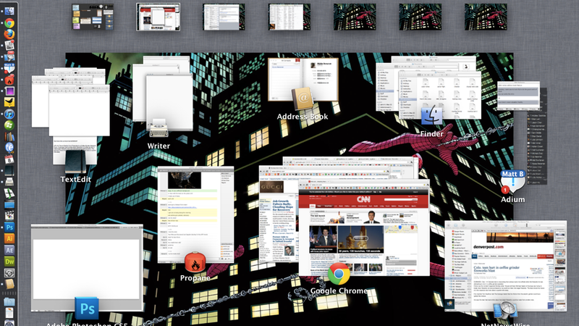579x326 pixels.
Task: Open the blue folder stack in Dock
Action: pos(9,301)
